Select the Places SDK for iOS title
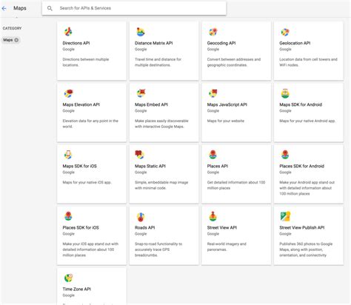 point(81,227)
